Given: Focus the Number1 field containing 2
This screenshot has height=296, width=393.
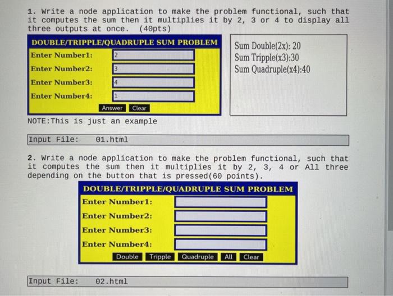Looking at the screenshot, I should point(153,55).
